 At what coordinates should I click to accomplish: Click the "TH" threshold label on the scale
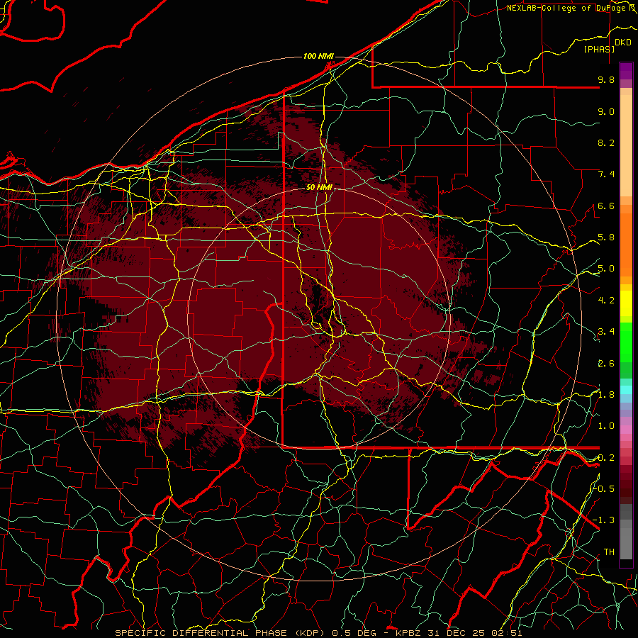coord(609,552)
